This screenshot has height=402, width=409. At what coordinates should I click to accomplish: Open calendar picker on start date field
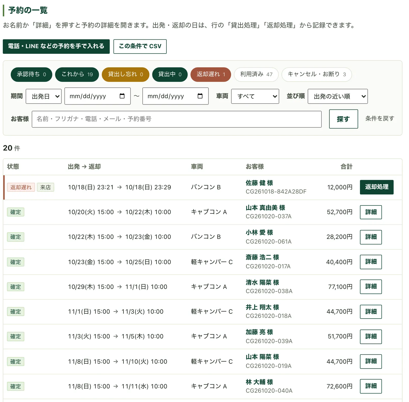point(122,96)
